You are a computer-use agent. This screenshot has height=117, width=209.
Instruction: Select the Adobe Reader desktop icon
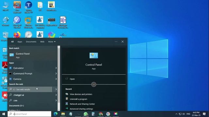coord(5,68)
